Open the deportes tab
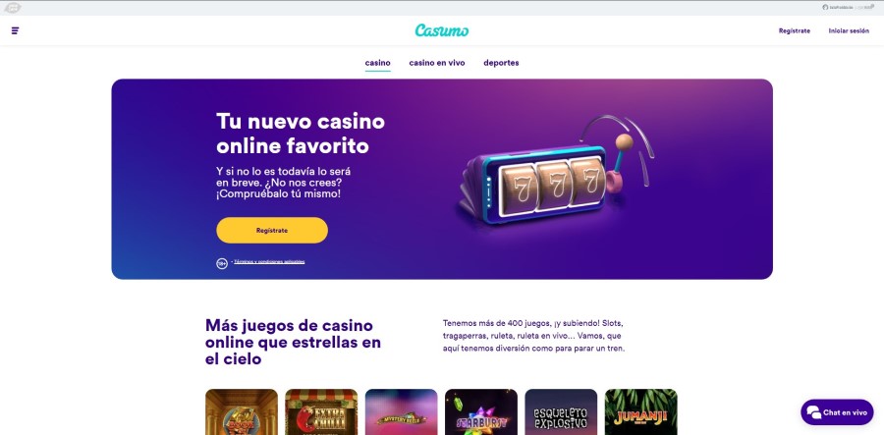 pyautogui.click(x=501, y=63)
